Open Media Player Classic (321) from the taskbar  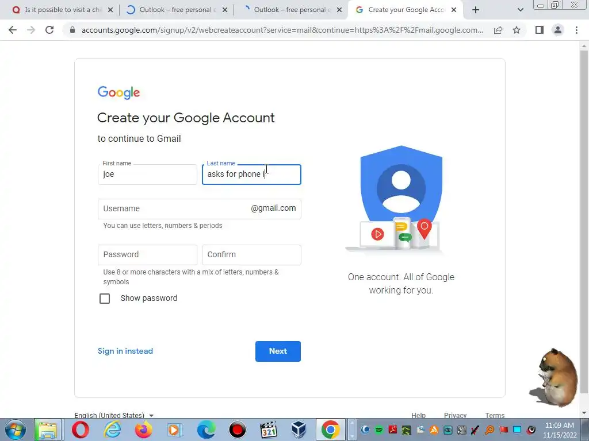point(269,430)
